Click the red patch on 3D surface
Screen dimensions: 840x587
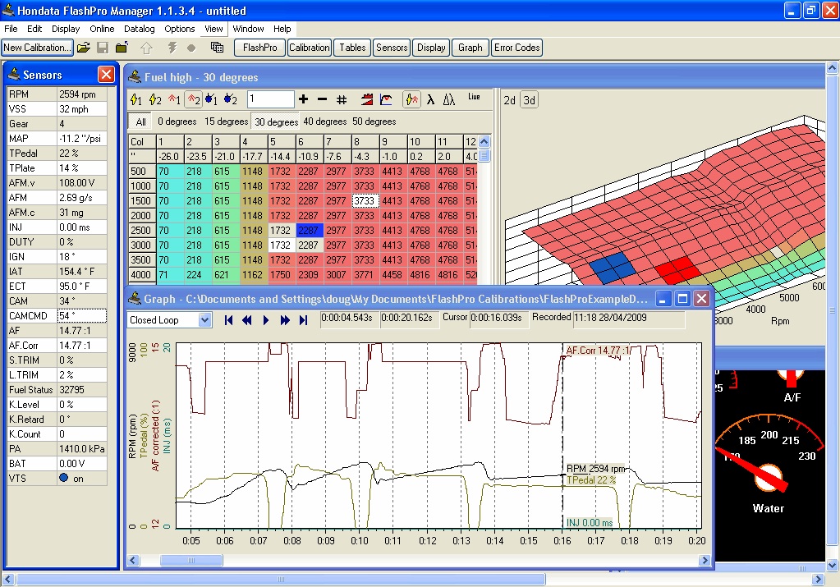(678, 268)
